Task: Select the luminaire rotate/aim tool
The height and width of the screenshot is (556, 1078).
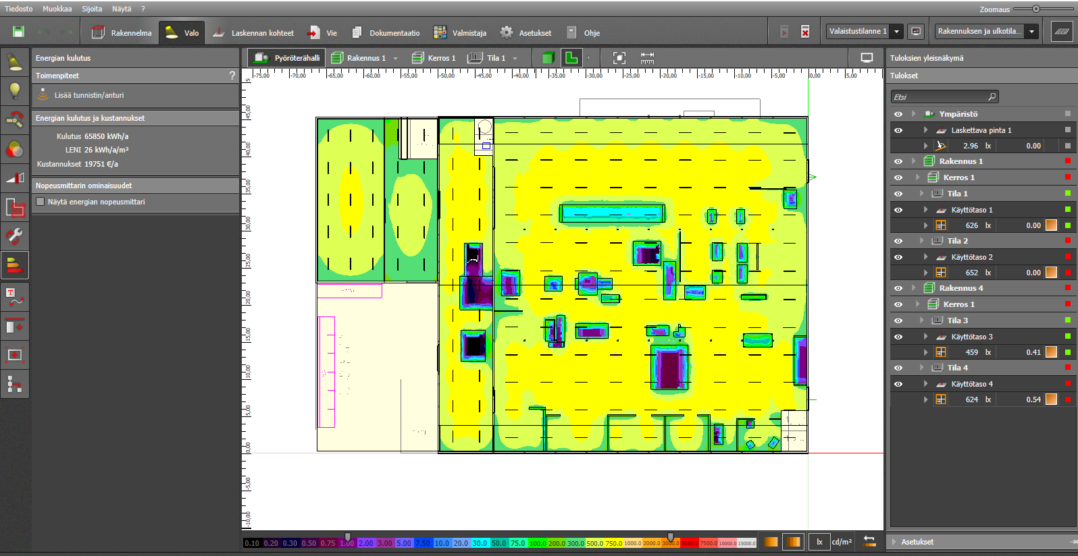Action: pos(15,120)
